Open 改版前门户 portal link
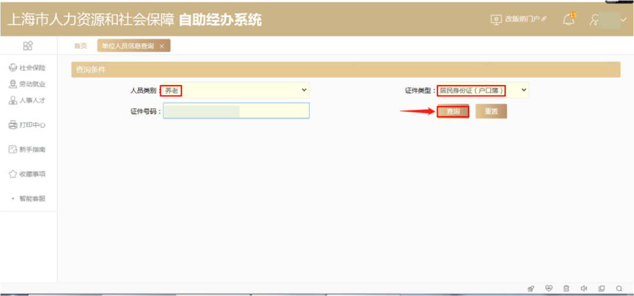The image size is (634, 296). point(519,19)
